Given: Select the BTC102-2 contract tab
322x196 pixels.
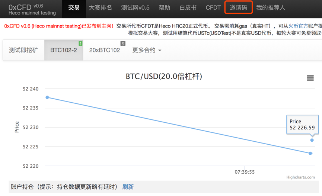Looking at the screenshot, I should click(x=64, y=50).
